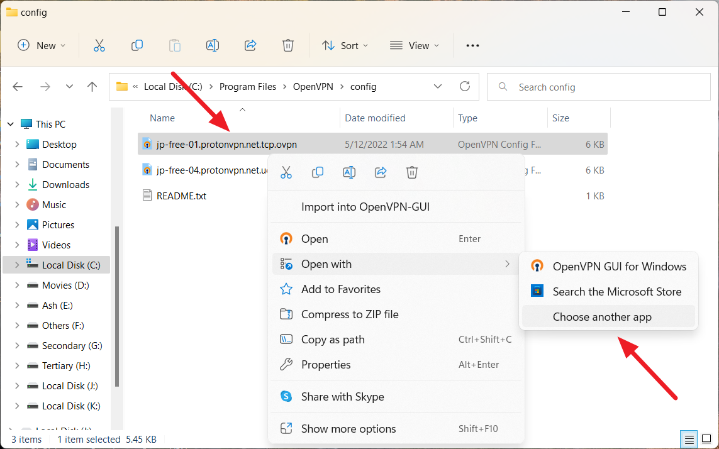Refresh the current folder view
Screen dimensions: 719x449
point(465,87)
